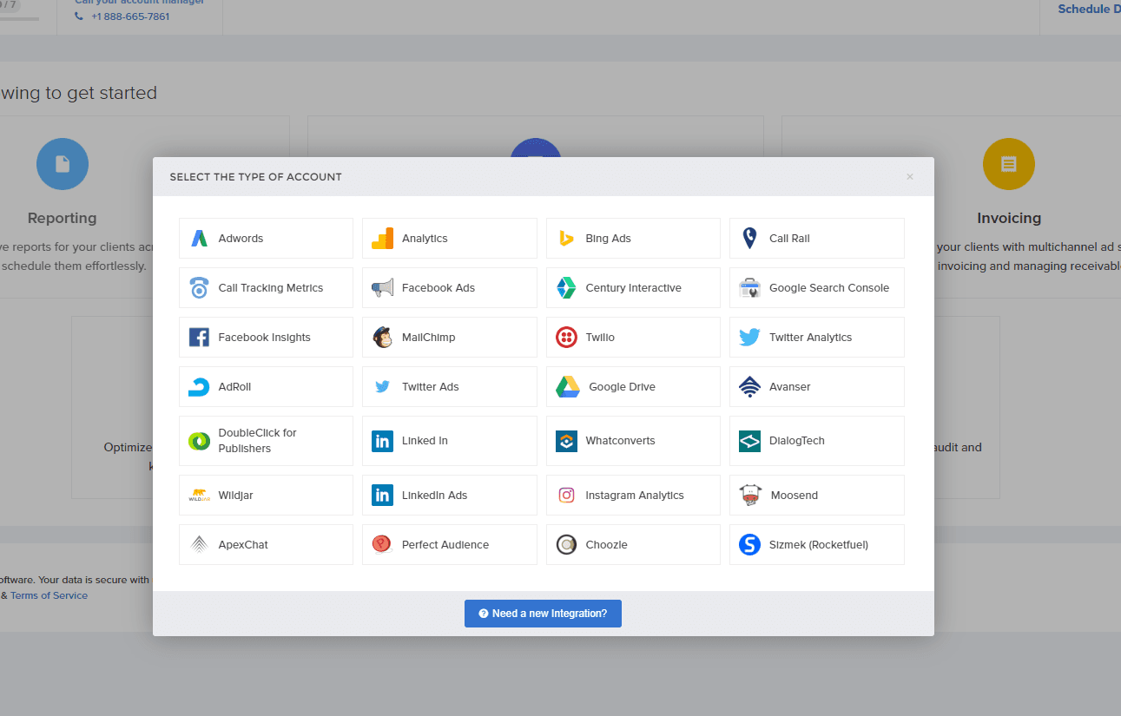Image resolution: width=1121 pixels, height=716 pixels.
Task: Pick the Century Interactive logo icon
Action: pyautogui.click(x=566, y=288)
